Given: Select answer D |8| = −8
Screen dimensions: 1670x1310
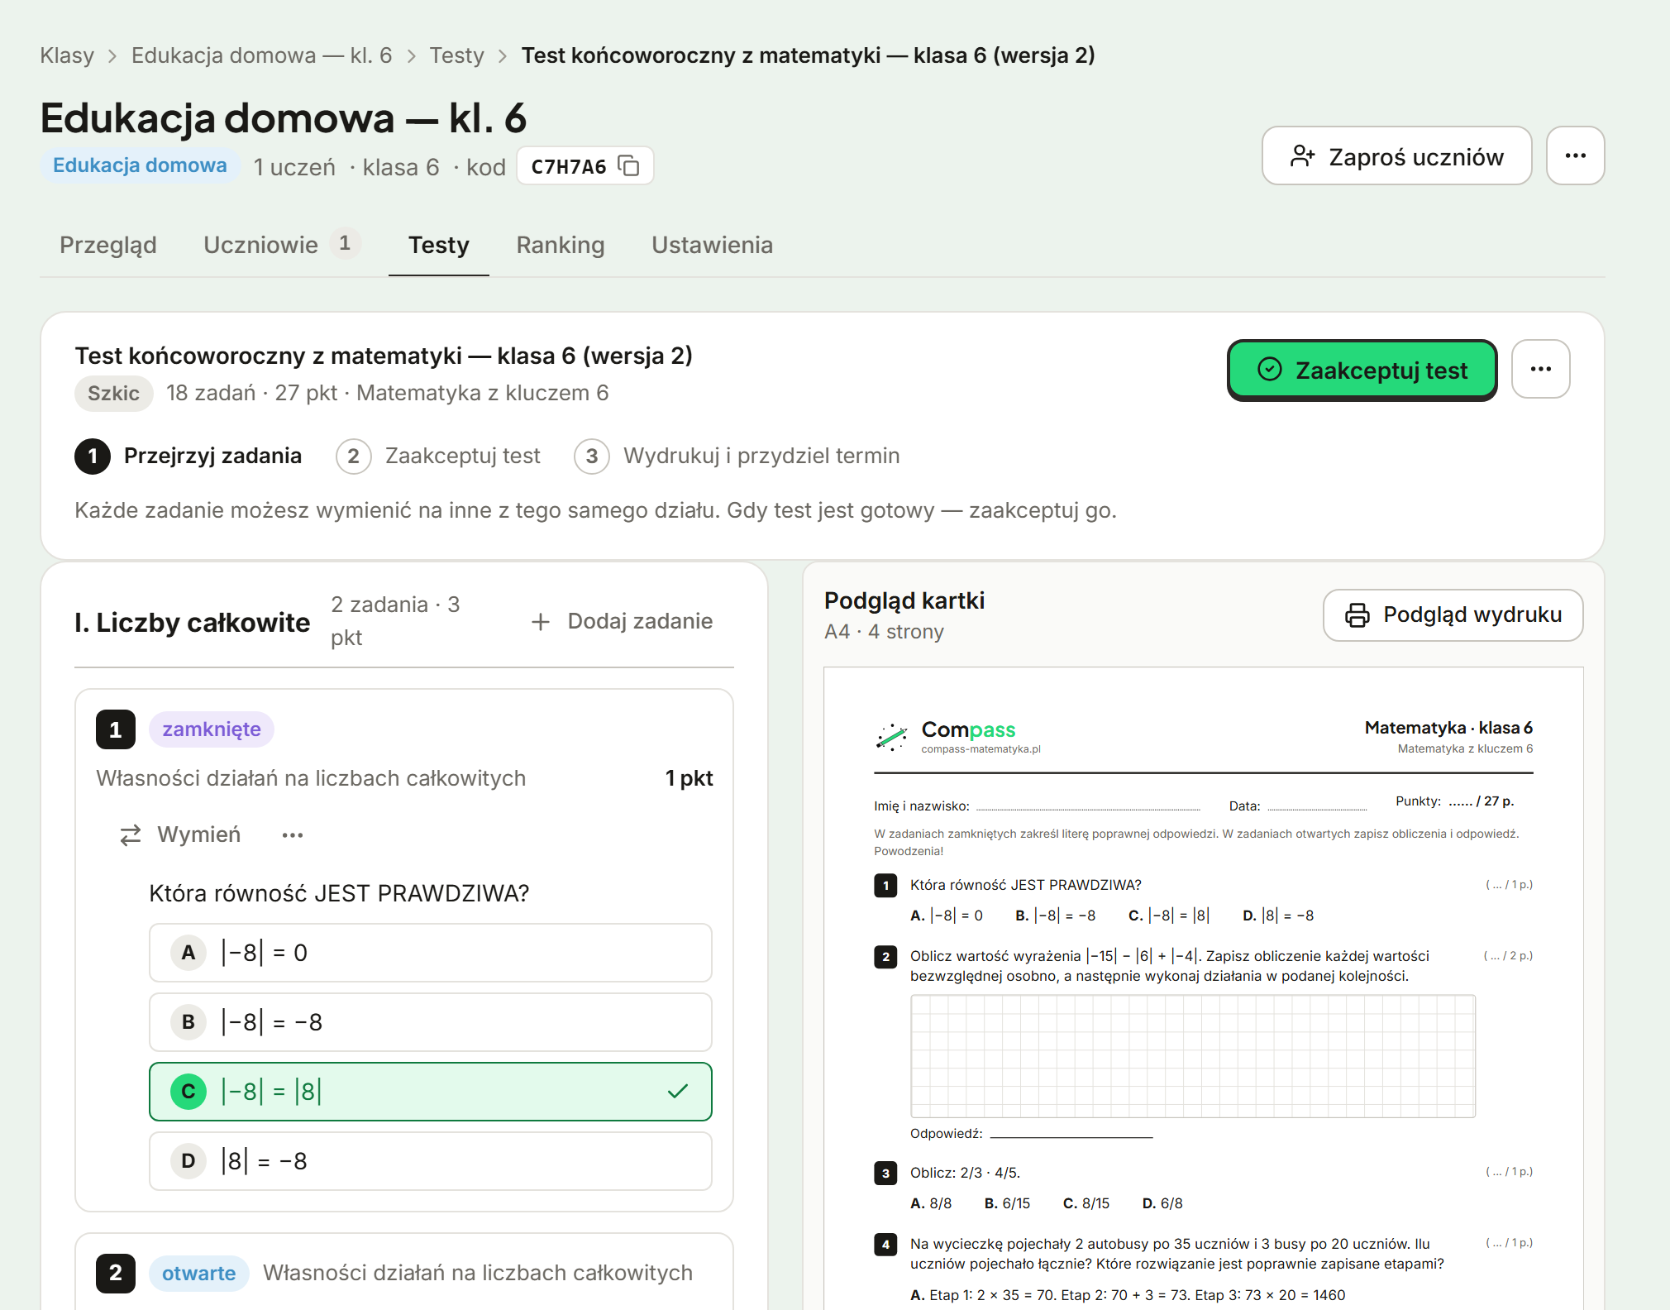Looking at the screenshot, I should 431,1161.
